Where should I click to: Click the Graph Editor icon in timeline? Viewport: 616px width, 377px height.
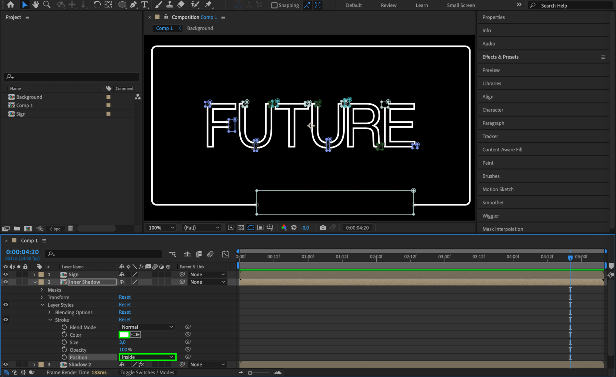(226, 254)
